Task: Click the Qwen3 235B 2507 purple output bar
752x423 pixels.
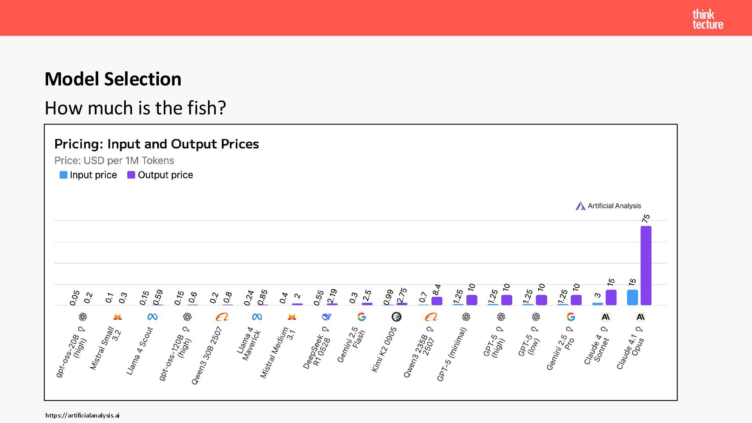Action: click(437, 301)
